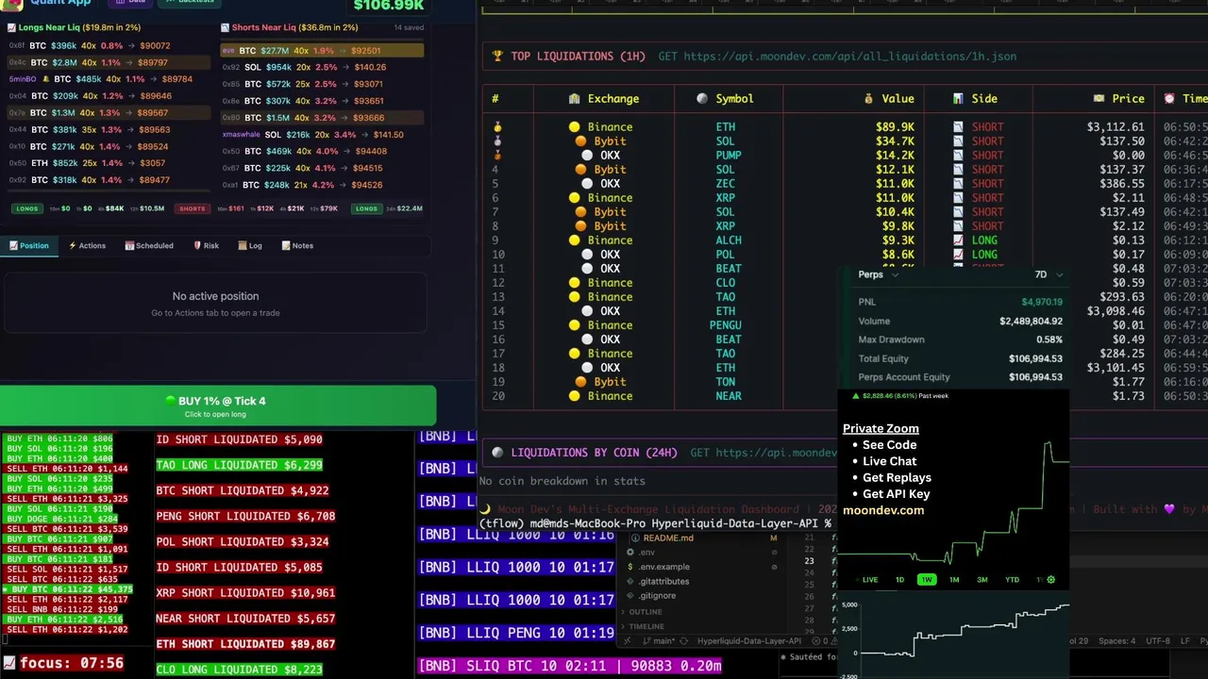Open the .gitignore file in explorer
This screenshot has height=679, width=1208.
click(657, 596)
